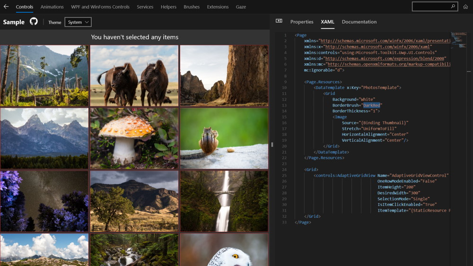Toggle the code pane expand icon
Screen dimensions: 473x266
[279, 21]
